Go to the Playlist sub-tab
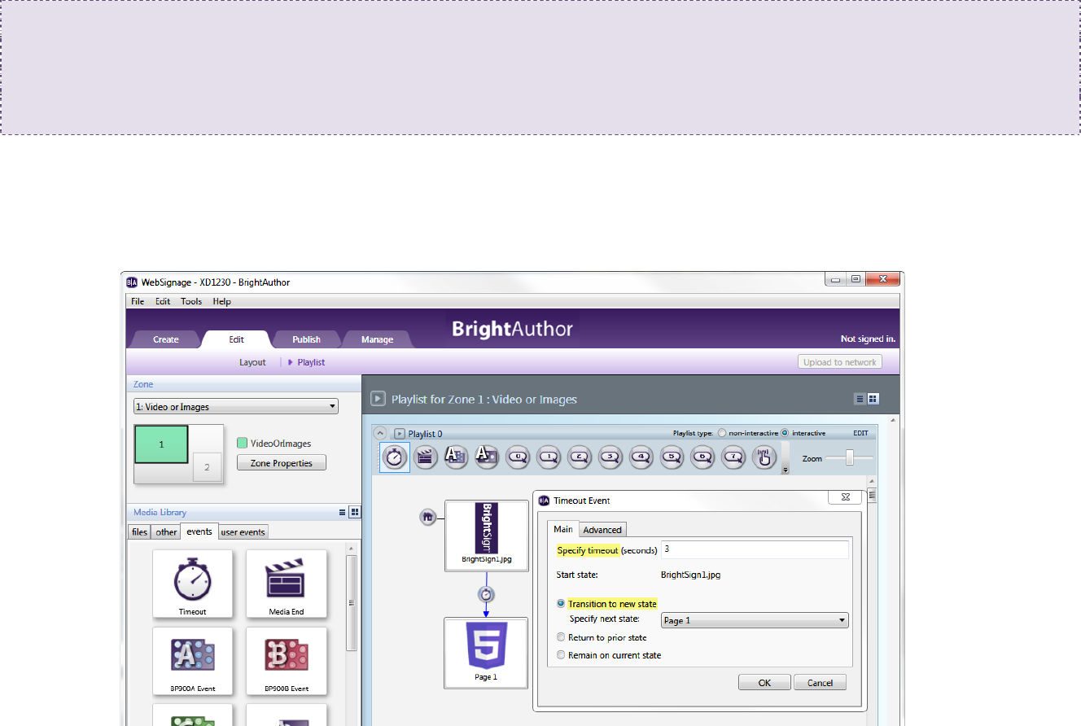Viewport: 1081px width, 726px height. pyautogui.click(x=311, y=362)
